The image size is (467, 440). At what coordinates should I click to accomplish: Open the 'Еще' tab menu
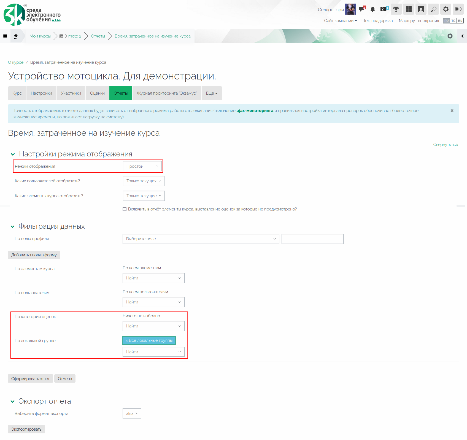coord(212,93)
